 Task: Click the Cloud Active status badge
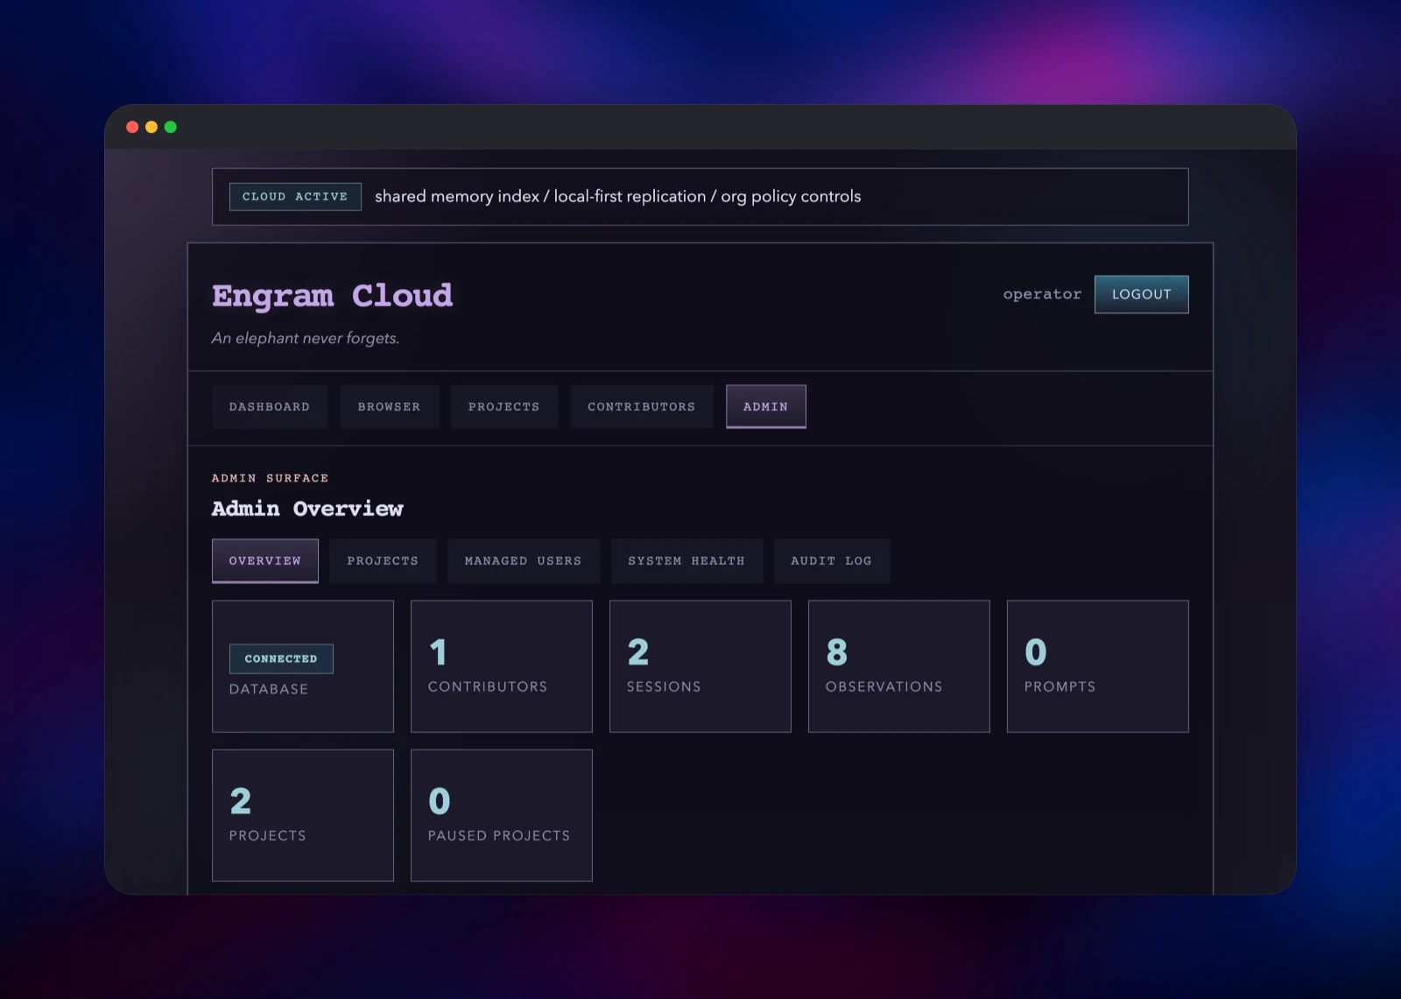295,196
